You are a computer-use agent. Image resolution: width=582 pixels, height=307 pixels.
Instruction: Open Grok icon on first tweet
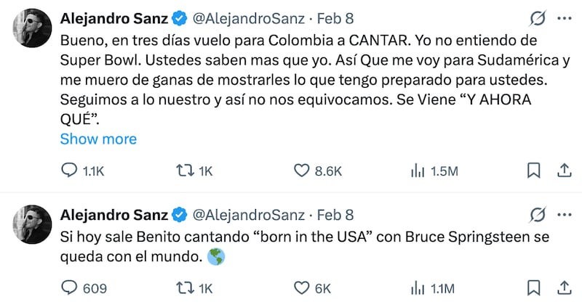(x=538, y=17)
